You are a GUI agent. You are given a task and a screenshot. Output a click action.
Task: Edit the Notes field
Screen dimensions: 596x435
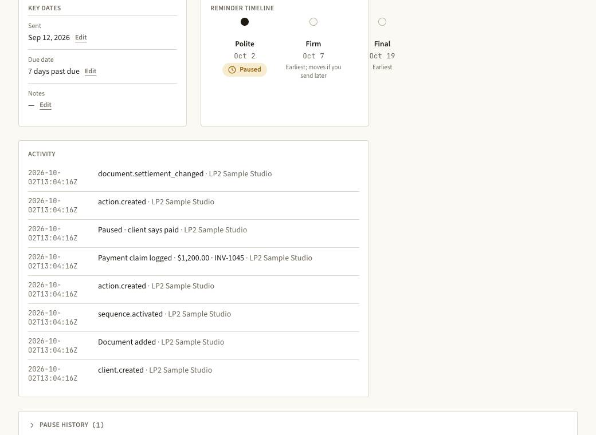point(46,105)
